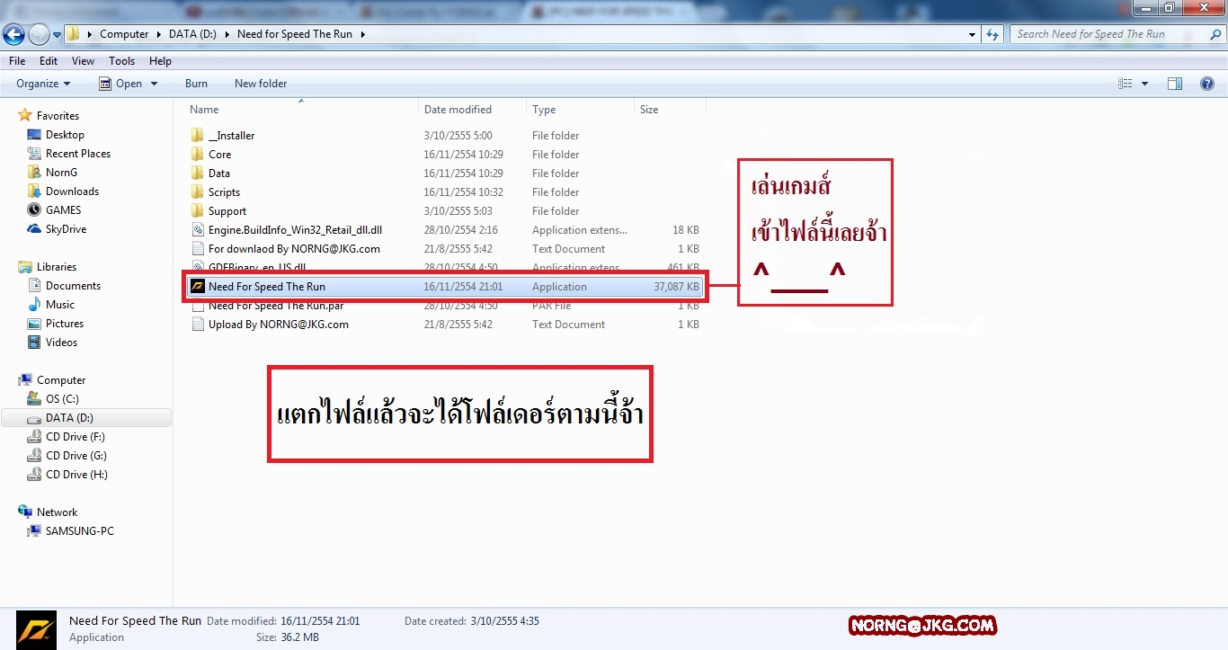1228x650 pixels.
Task: Open the Help menu
Action: click(160, 61)
